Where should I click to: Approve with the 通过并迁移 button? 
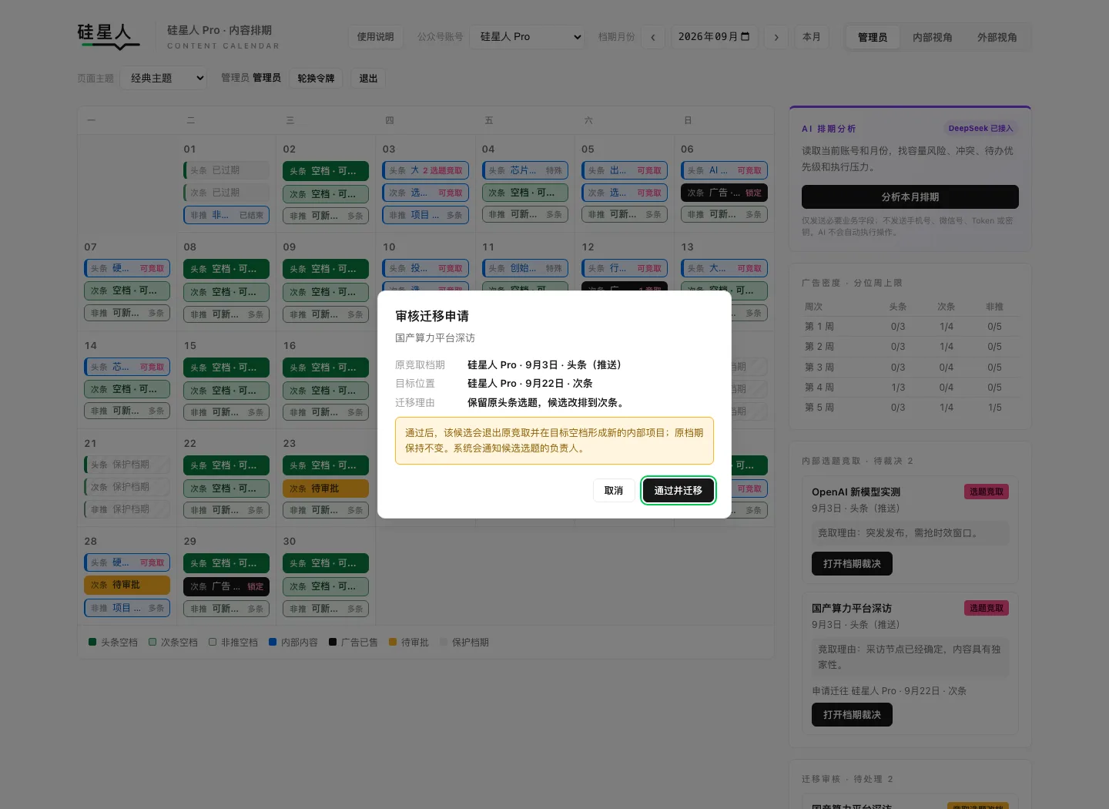[x=678, y=490]
